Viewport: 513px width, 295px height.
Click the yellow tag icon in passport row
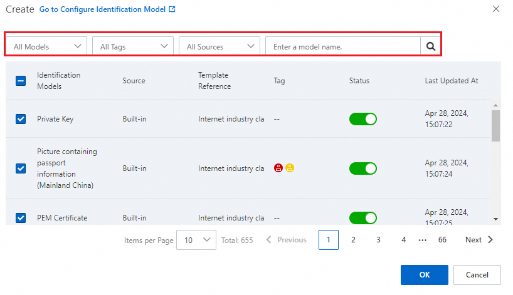click(x=290, y=168)
